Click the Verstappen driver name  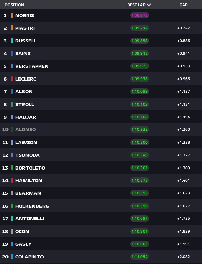coord(32,66)
